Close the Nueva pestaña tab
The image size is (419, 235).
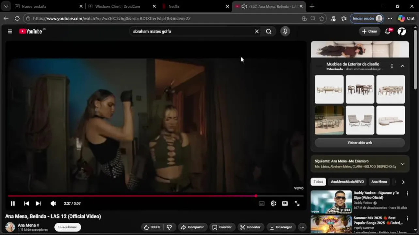coord(81,6)
